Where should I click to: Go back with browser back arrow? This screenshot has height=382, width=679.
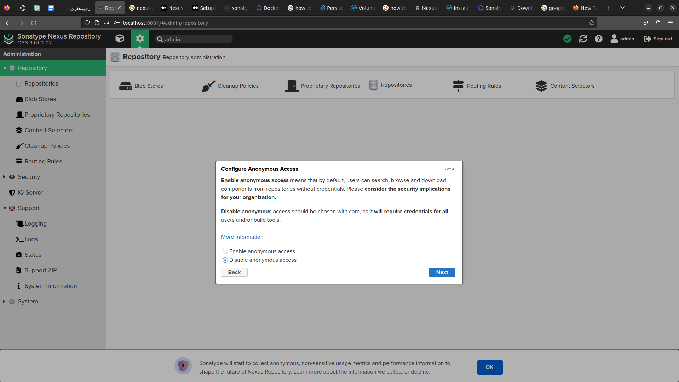click(8, 23)
